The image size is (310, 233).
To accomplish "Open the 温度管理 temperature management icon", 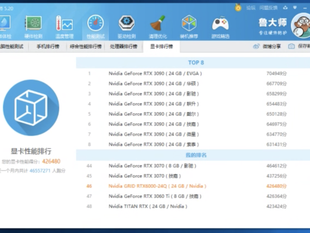I will (x=64, y=27).
